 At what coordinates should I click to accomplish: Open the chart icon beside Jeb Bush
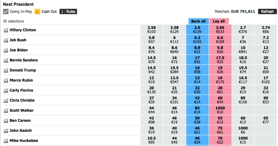6,40
